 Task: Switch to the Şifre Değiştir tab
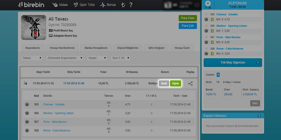pos(156,48)
